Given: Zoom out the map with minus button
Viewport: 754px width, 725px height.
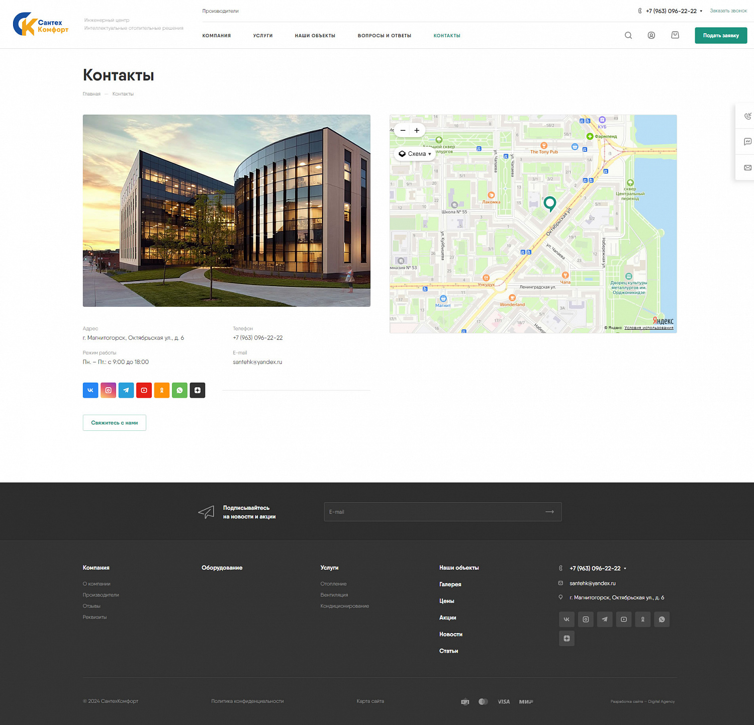Looking at the screenshot, I should coord(403,130).
